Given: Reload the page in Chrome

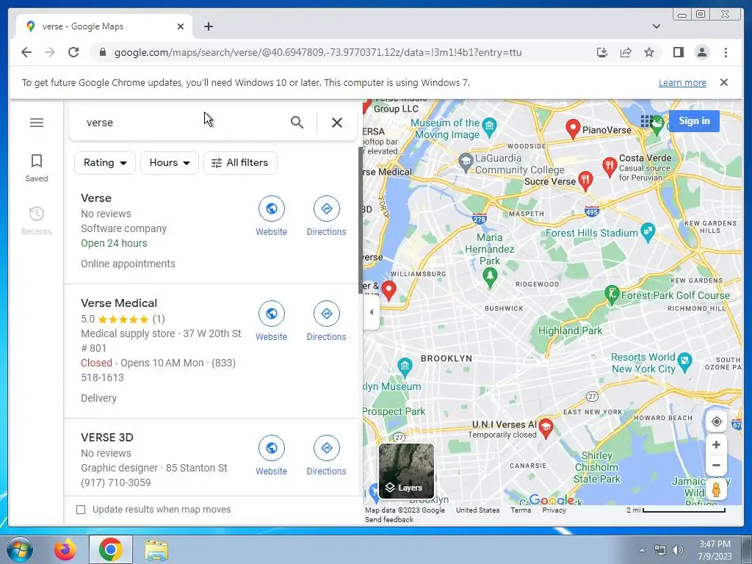Looking at the screenshot, I should pyautogui.click(x=73, y=52).
